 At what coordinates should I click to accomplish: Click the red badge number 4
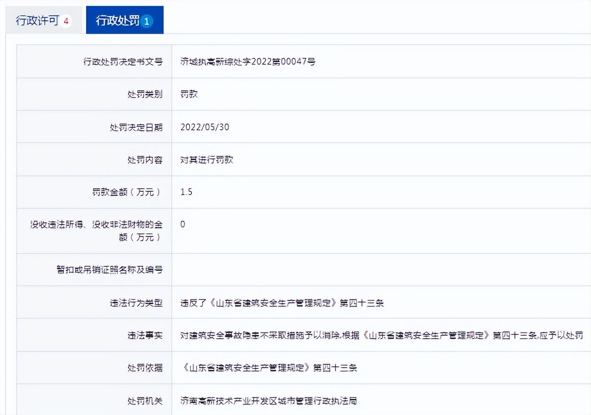[66, 21]
